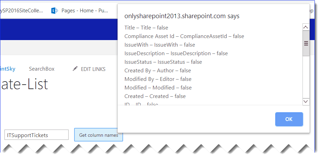Select the IssueDescription line in the alert
Image resolution: width=320 pixels, height=158 pixels.
[x=176, y=53]
